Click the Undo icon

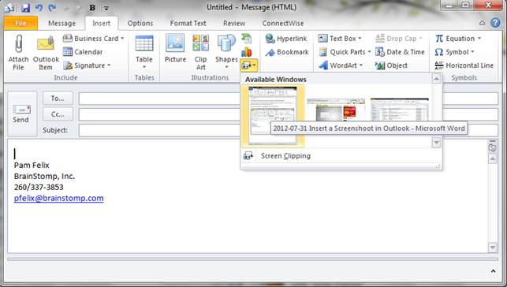tap(39, 7)
